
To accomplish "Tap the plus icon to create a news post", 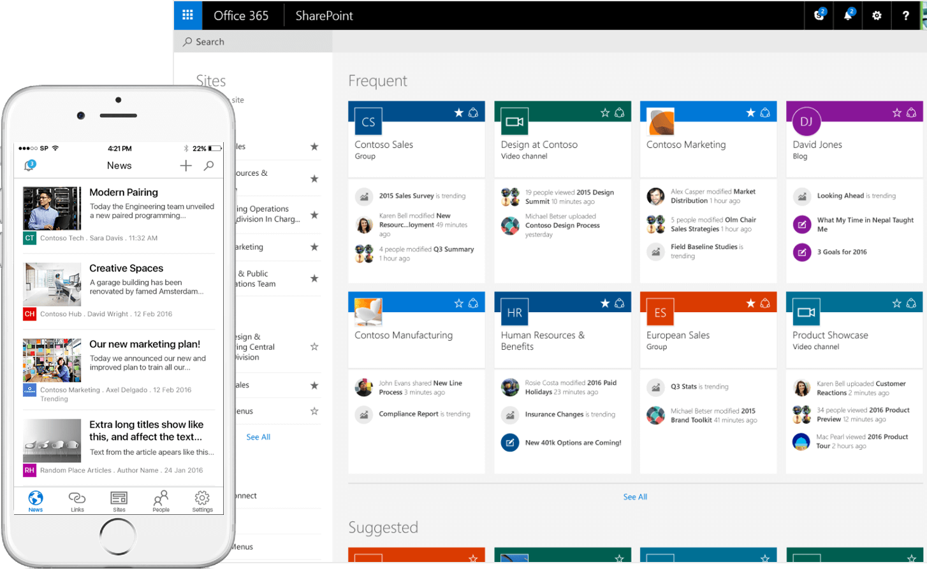I will coord(186,165).
